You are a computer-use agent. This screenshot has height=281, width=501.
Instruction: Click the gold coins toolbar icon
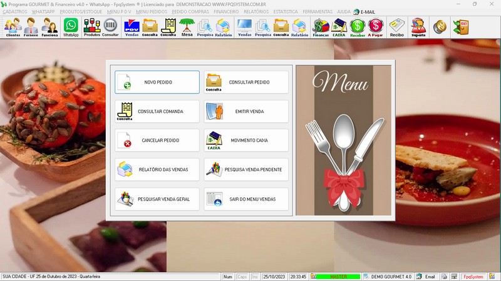pyautogui.click(x=440, y=27)
